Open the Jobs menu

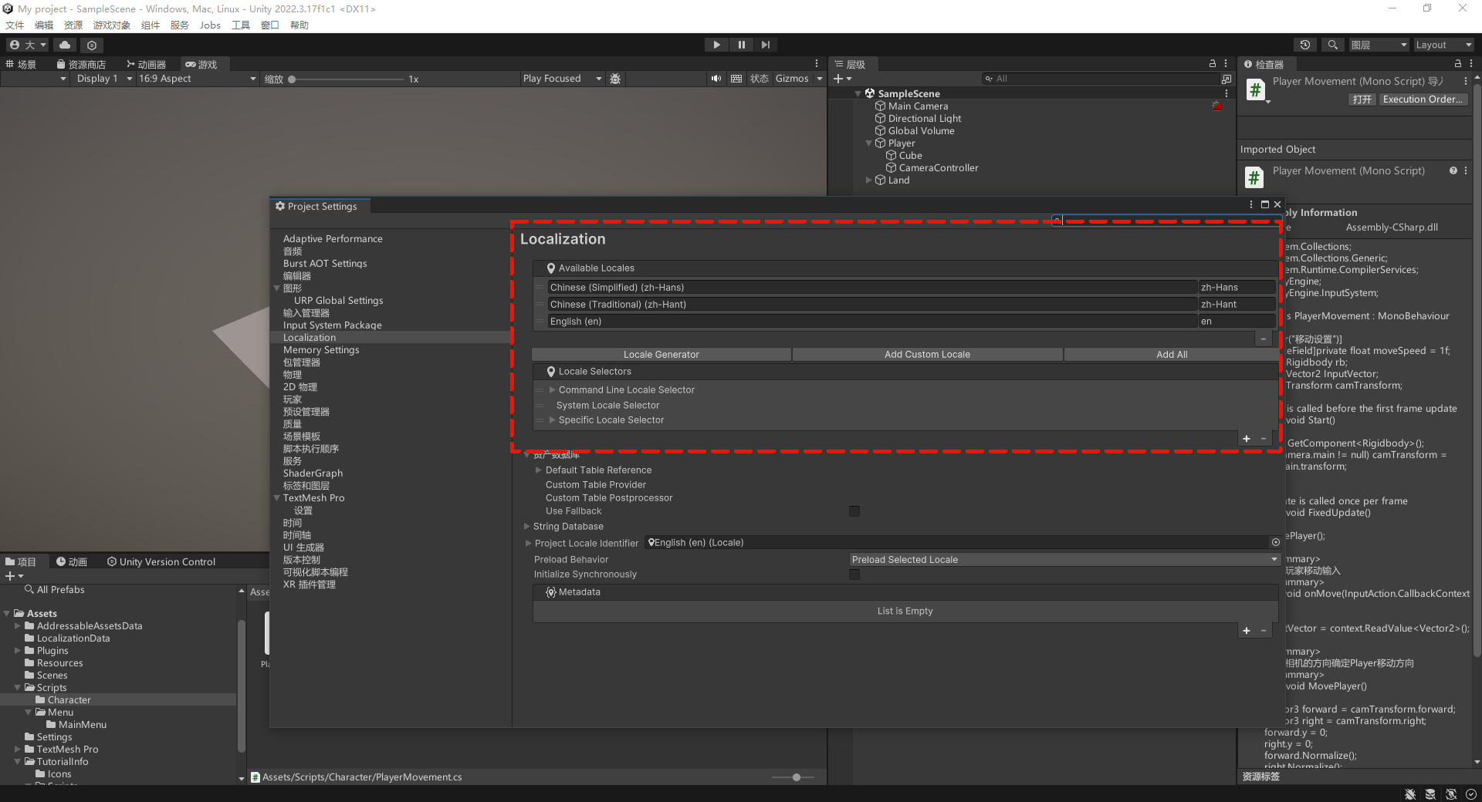(210, 25)
